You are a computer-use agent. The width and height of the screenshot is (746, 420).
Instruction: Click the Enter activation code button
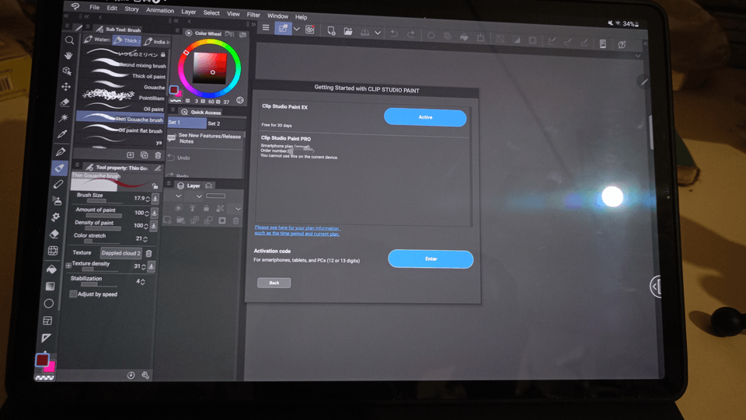pyautogui.click(x=431, y=259)
